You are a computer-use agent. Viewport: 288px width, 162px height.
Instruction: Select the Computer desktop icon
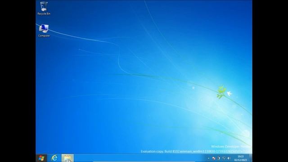pyautogui.click(x=44, y=31)
